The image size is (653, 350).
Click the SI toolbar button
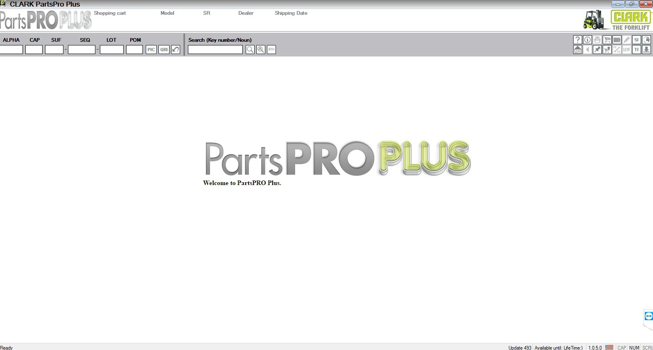636,40
